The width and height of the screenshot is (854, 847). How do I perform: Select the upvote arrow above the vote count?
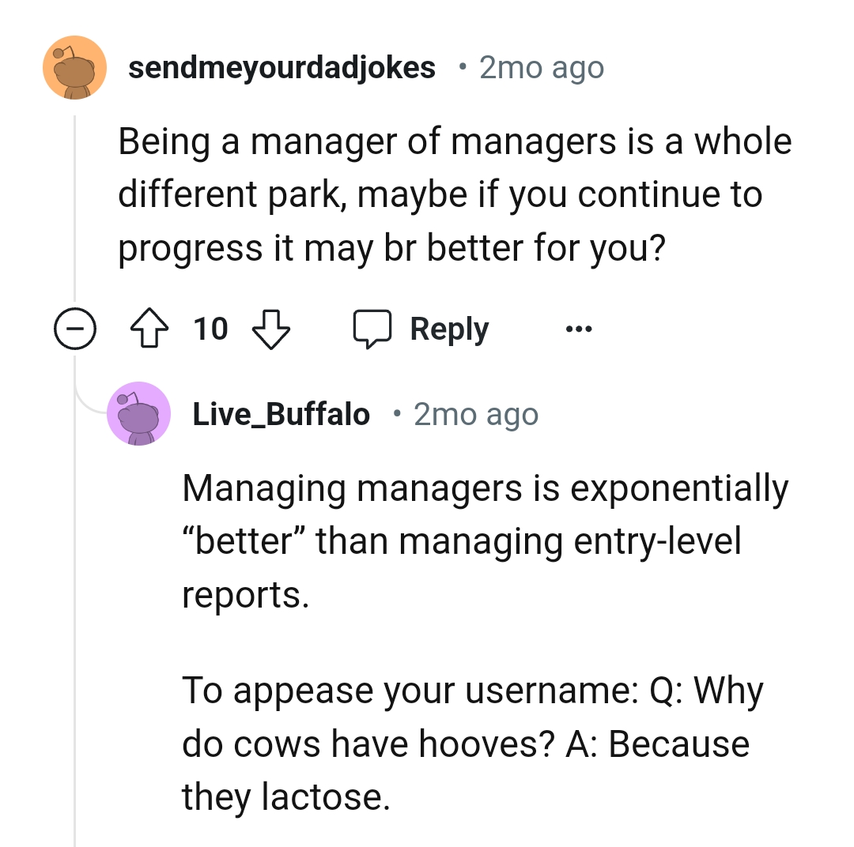point(149,329)
